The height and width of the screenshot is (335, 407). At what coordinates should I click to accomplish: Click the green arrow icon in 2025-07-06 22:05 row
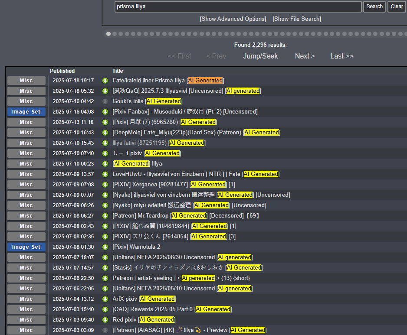(105, 289)
